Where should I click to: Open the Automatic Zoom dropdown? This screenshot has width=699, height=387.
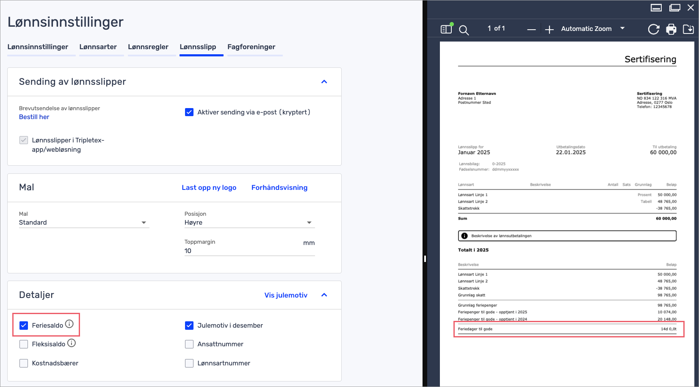pyautogui.click(x=593, y=29)
